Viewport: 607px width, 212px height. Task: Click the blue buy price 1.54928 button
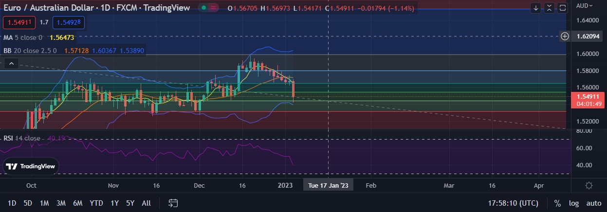coord(69,22)
